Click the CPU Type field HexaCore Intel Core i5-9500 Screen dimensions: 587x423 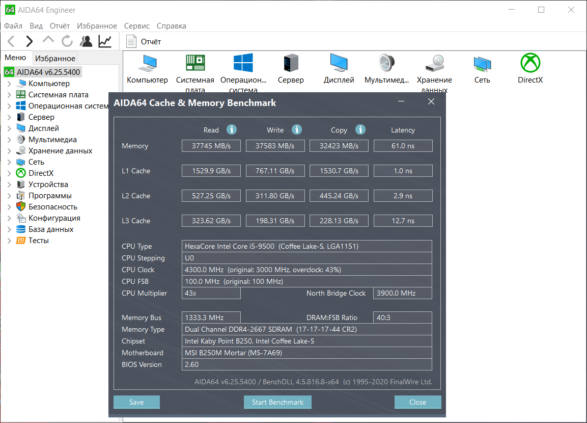tap(307, 246)
